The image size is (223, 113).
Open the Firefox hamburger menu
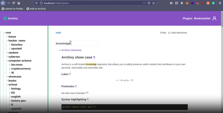tap(220, 3)
